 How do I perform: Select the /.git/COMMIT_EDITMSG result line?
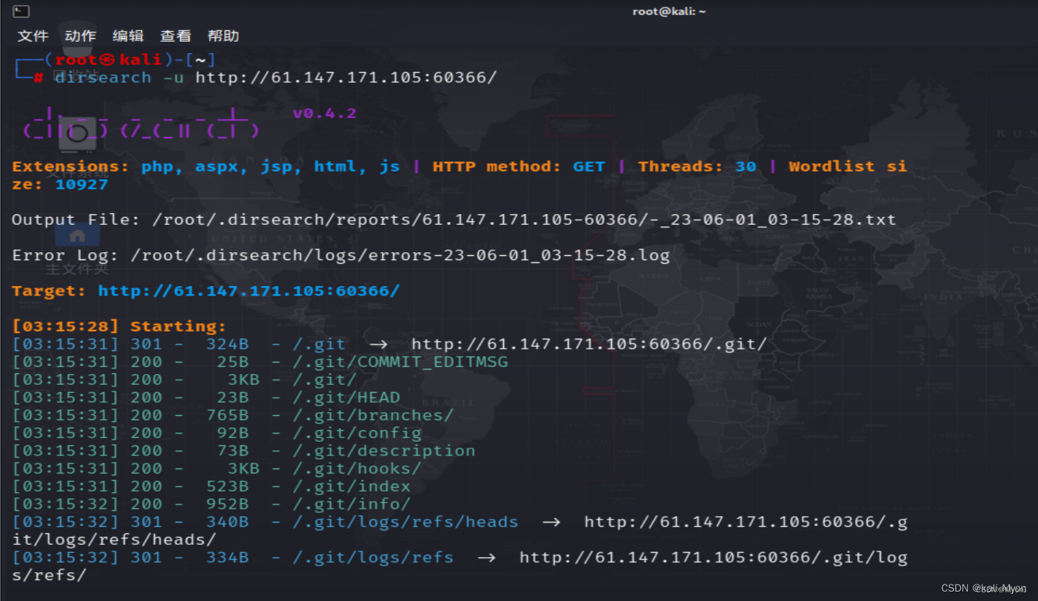pyautogui.click(x=260, y=362)
